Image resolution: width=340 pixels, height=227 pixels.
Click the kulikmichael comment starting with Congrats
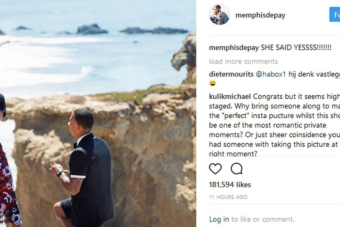[274, 125]
